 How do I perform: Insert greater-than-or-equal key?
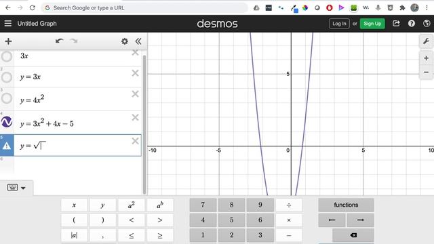pos(160,235)
